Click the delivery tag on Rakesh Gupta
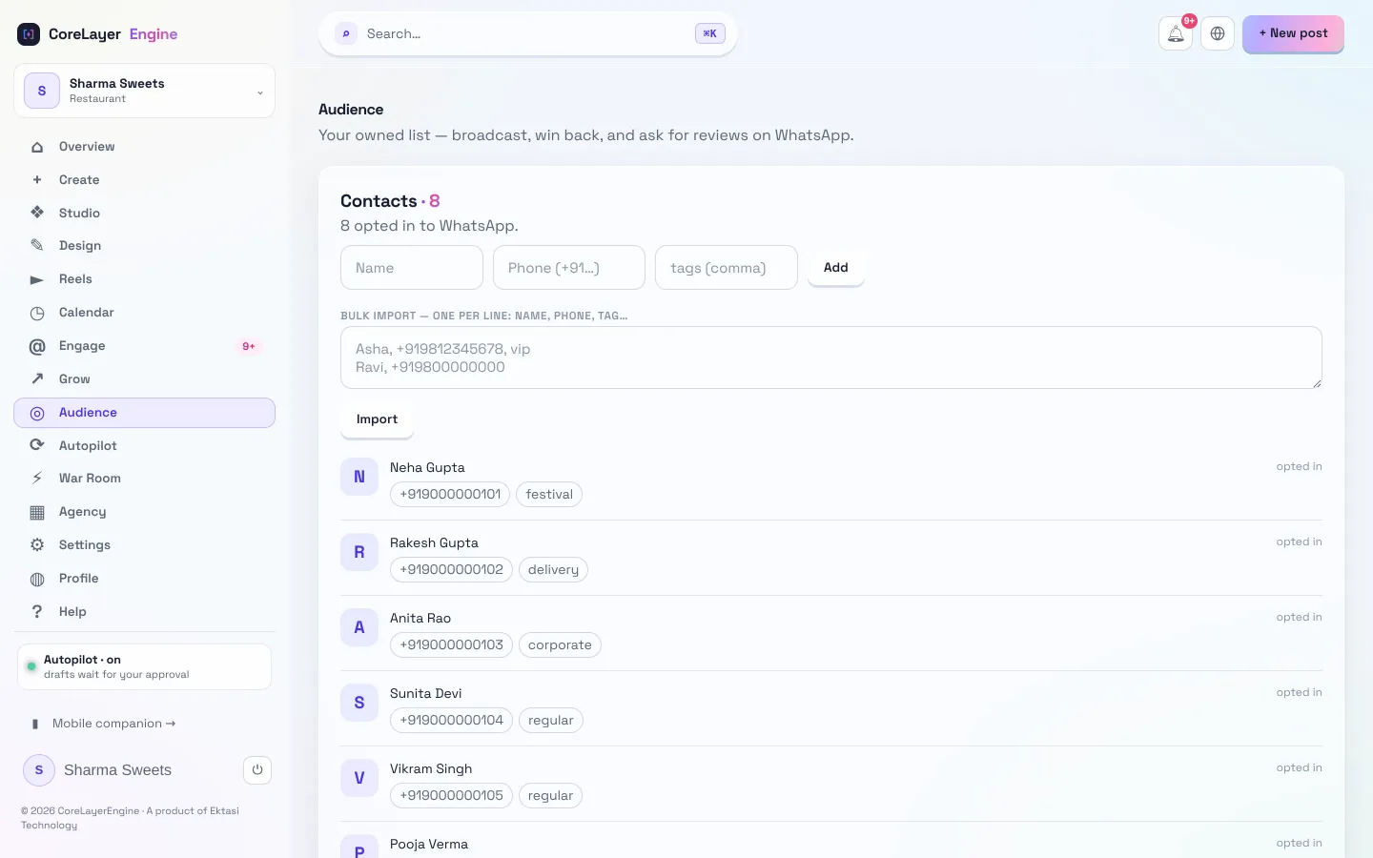 [x=553, y=570]
